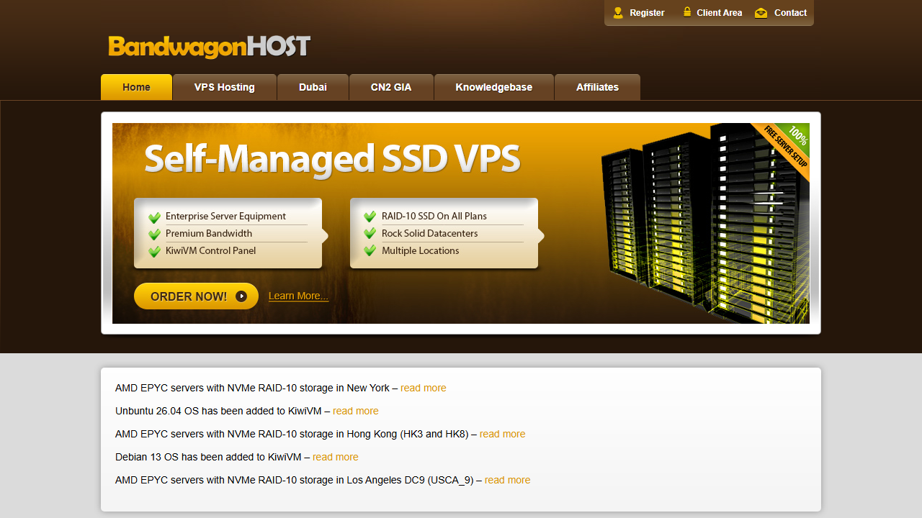Click the Self-Managed SSD VPS heading

[x=332, y=160]
